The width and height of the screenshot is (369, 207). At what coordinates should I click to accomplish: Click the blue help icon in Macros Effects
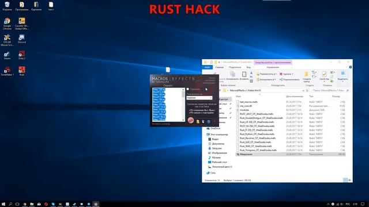pos(209,121)
